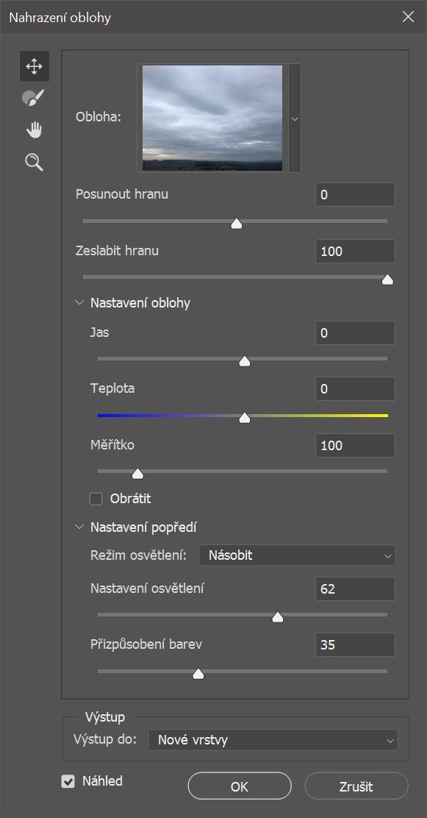Enable the Obrátit checkbox
This screenshot has width=427, height=818.
click(x=96, y=499)
